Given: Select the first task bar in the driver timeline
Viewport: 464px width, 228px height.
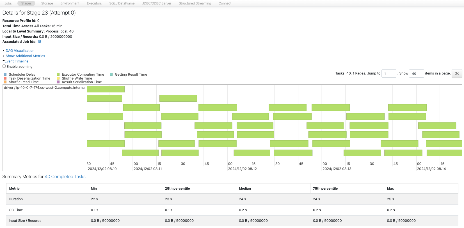Looking at the screenshot, I should (106, 89).
